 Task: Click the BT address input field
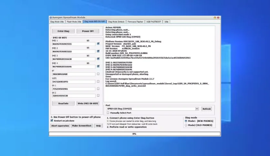[74, 74]
